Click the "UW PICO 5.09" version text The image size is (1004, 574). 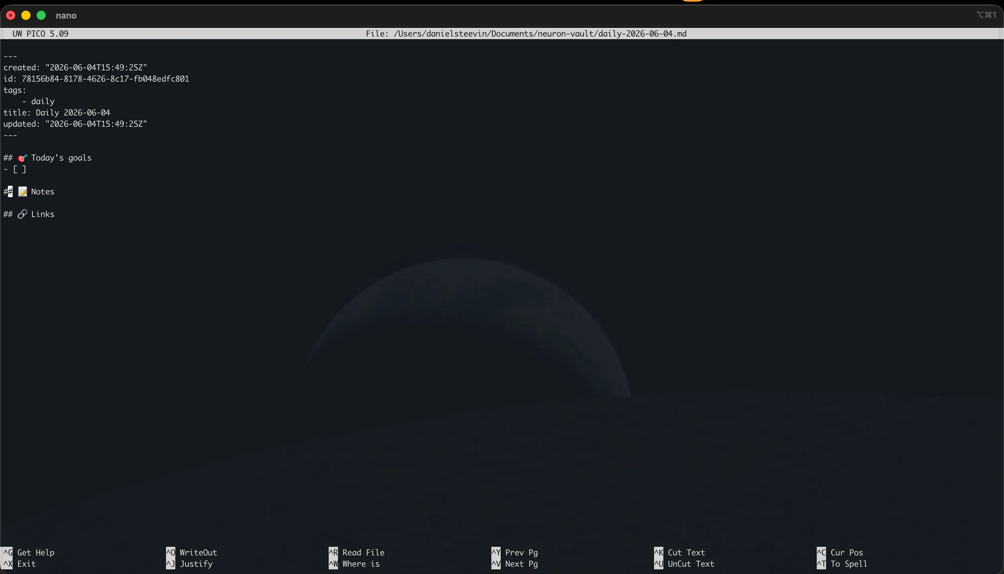(41, 34)
